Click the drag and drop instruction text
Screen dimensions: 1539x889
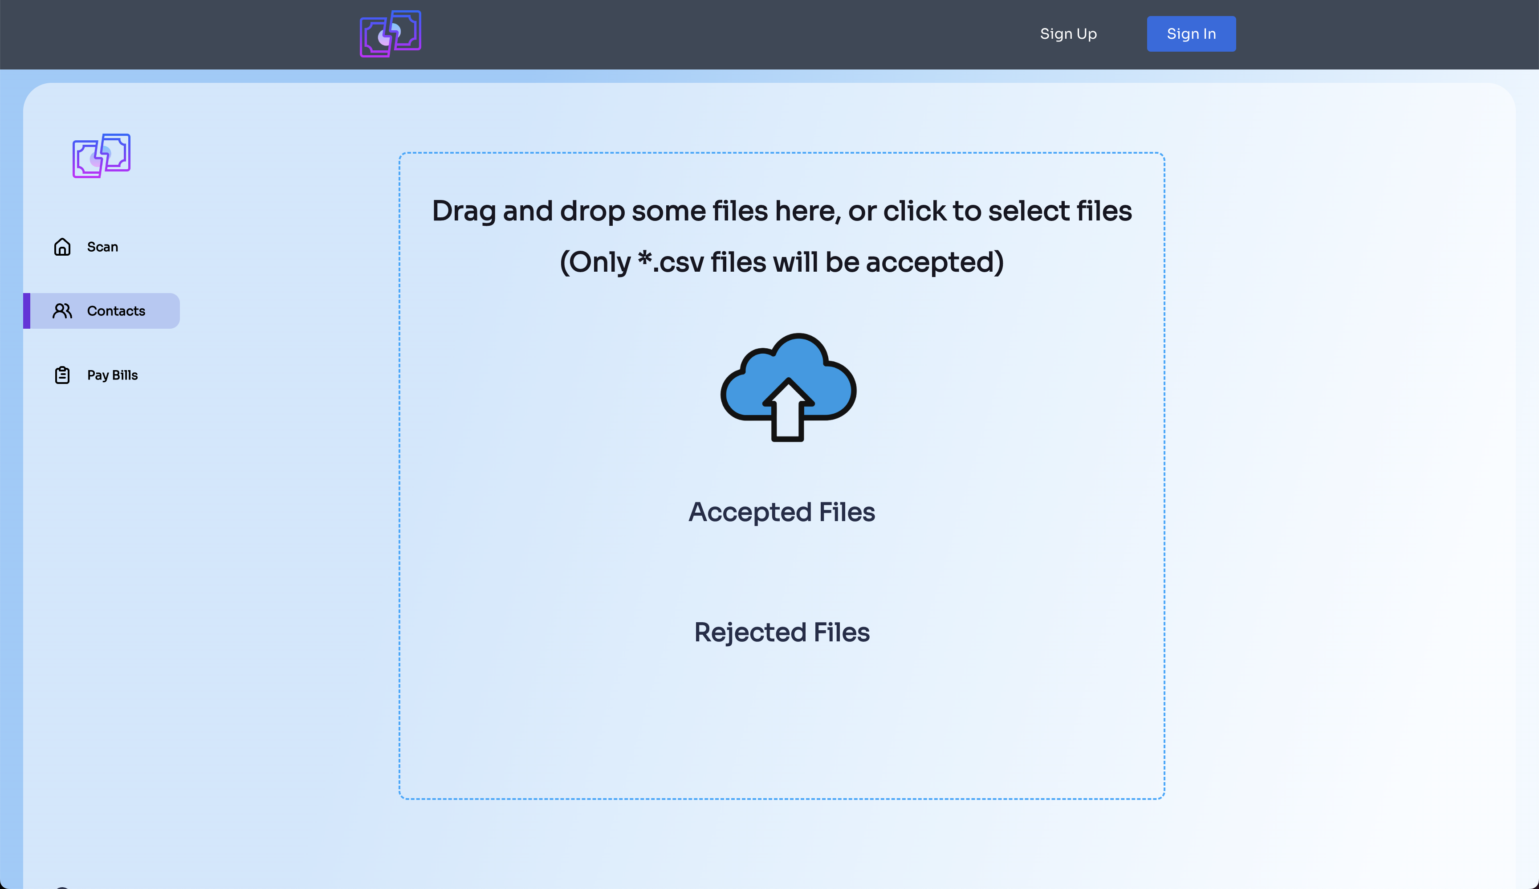click(x=782, y=211)
